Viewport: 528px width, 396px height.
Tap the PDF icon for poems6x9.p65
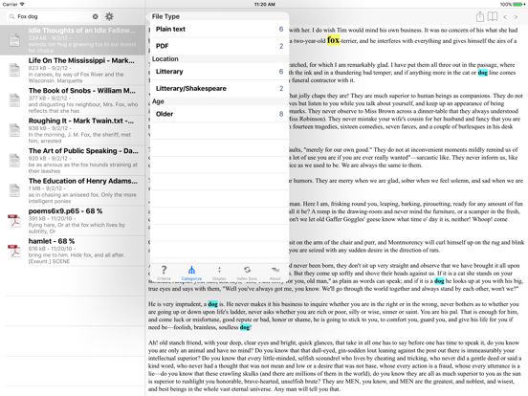(14, 221)
